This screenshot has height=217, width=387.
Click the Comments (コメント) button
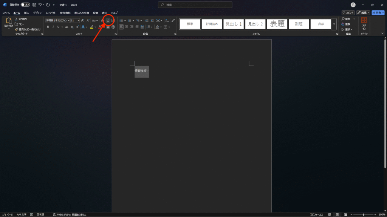348,13
